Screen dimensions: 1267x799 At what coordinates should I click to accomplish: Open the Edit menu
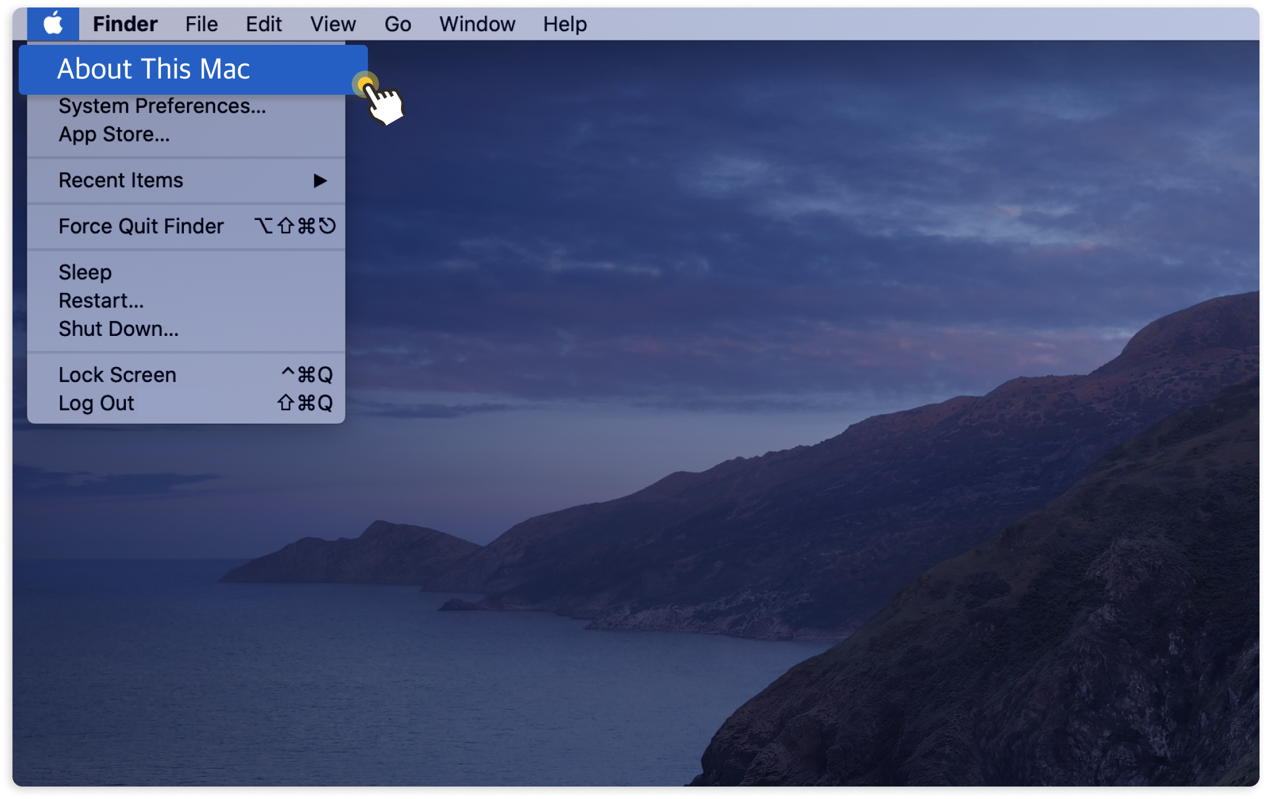(263, 24)
